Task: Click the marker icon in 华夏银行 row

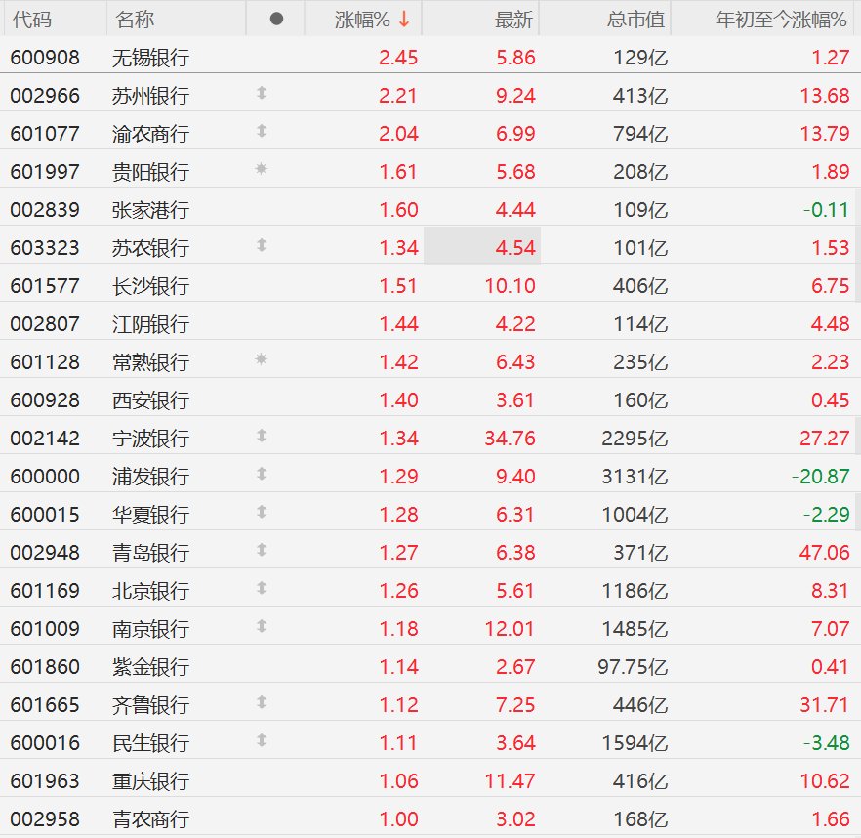Action: (x=262, y=512)
